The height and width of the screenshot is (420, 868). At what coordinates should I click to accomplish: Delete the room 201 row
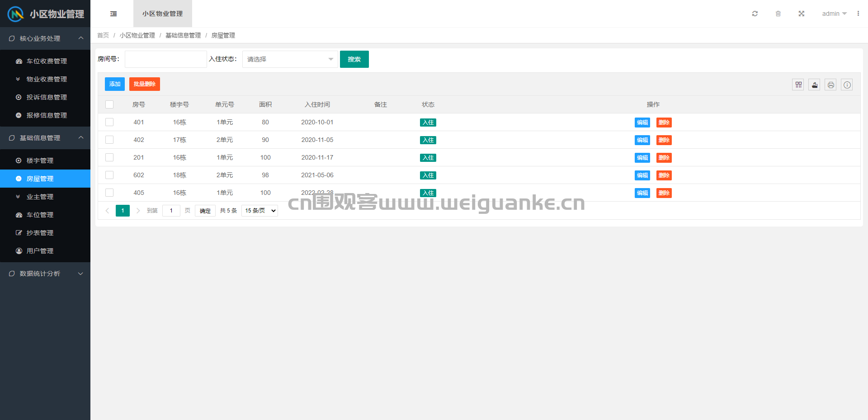[664, 158]
